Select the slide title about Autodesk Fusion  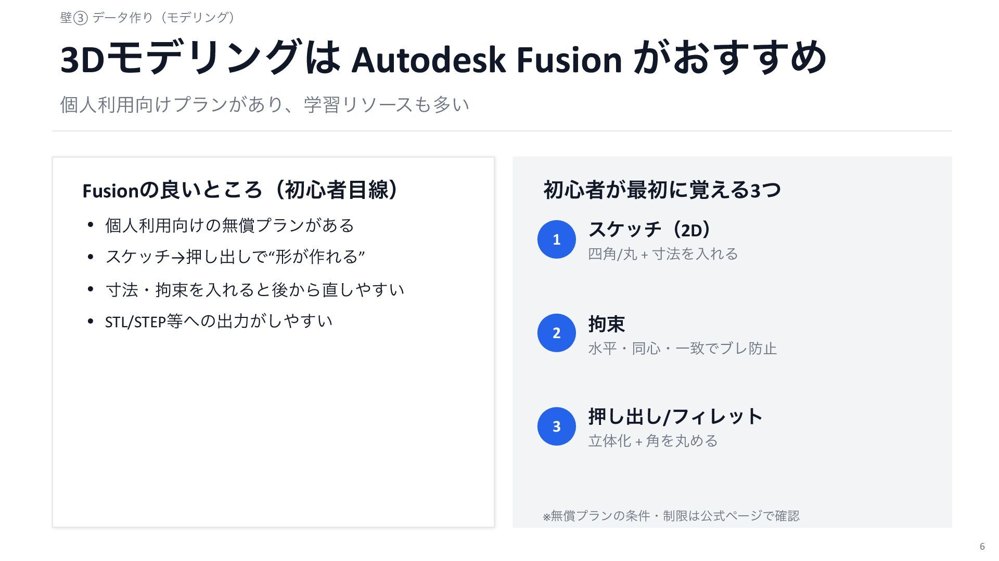click(443, 58)
